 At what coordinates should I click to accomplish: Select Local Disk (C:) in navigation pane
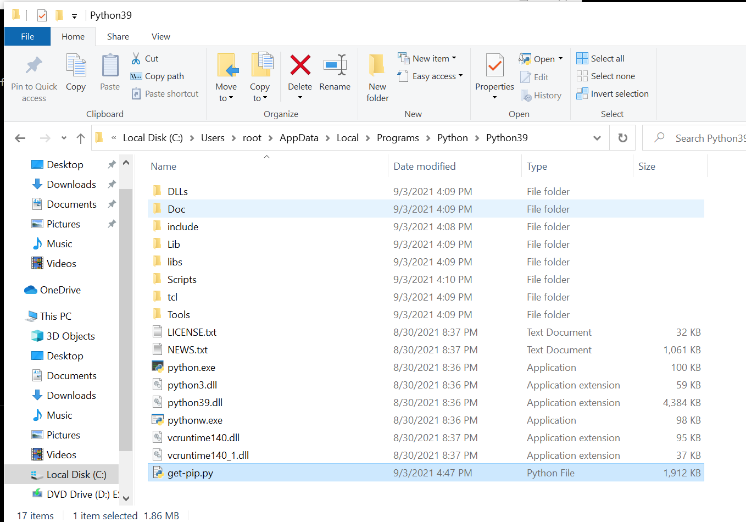[62, 475]
